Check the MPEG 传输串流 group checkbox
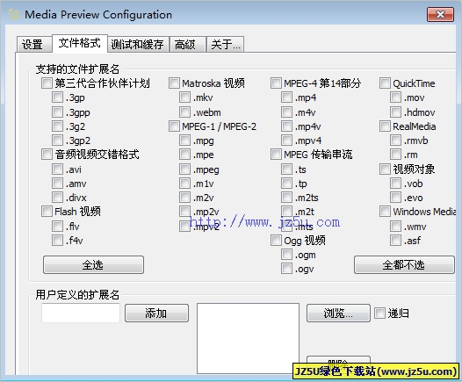The height and width of the screenshot is (382, 462). pos(276,155)
